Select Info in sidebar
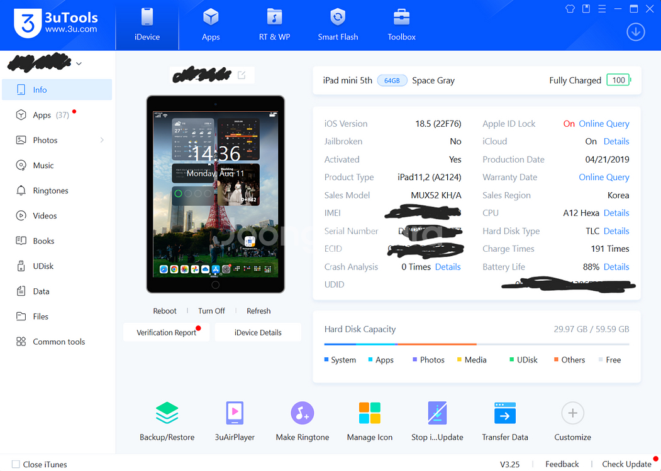 [x=57, y=90]
